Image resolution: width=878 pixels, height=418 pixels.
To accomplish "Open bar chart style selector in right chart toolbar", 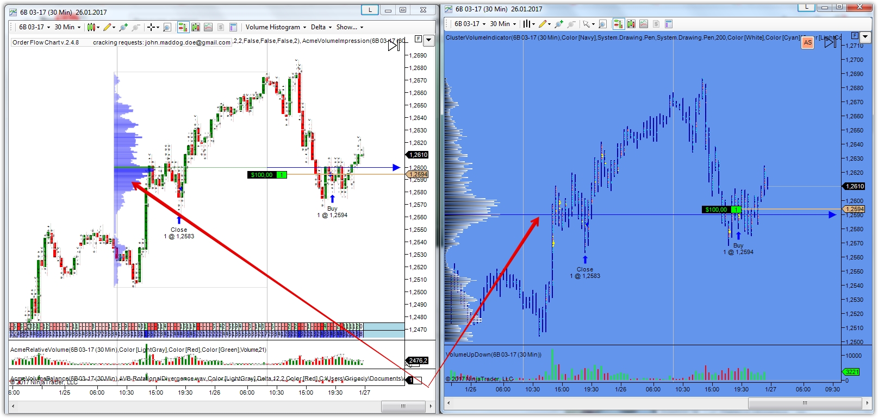I will pyautogui.click(x=528, y=24).
